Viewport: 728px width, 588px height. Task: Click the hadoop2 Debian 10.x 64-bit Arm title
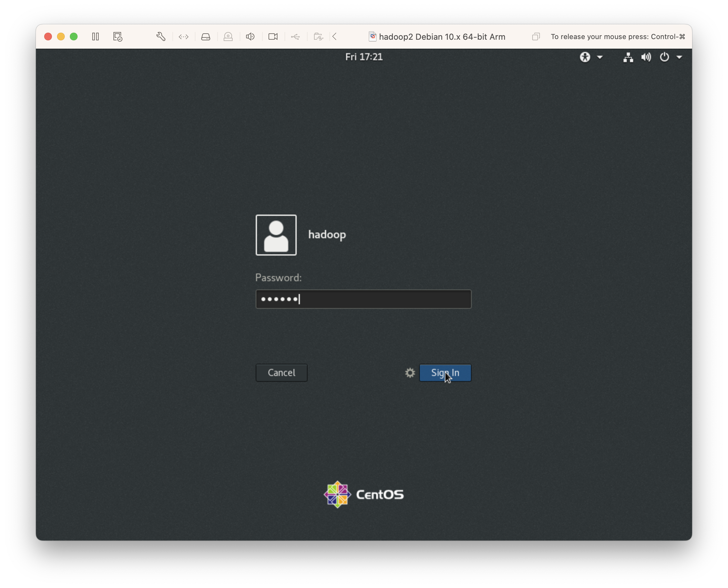tap(442, 37)
